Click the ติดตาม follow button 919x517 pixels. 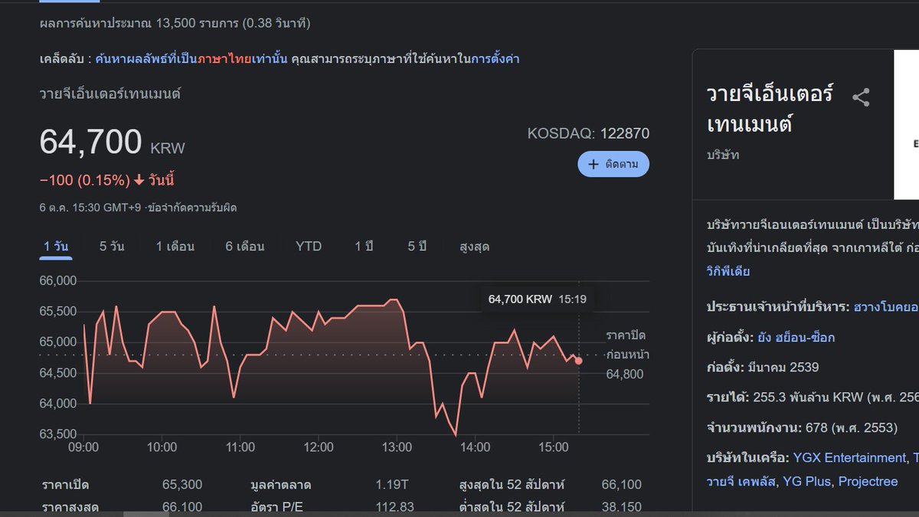coord(613,165)
